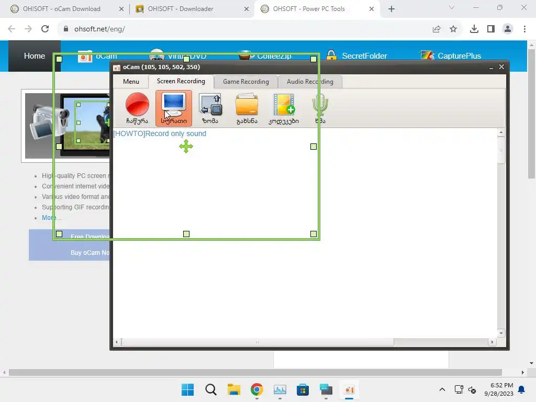Click the bottom-right handle of capture region
The image size is (536, 402).
tap(314, 234)
